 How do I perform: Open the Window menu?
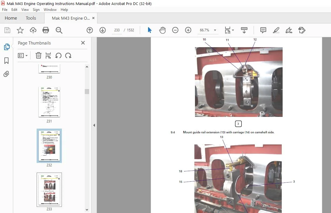point(50,9)
